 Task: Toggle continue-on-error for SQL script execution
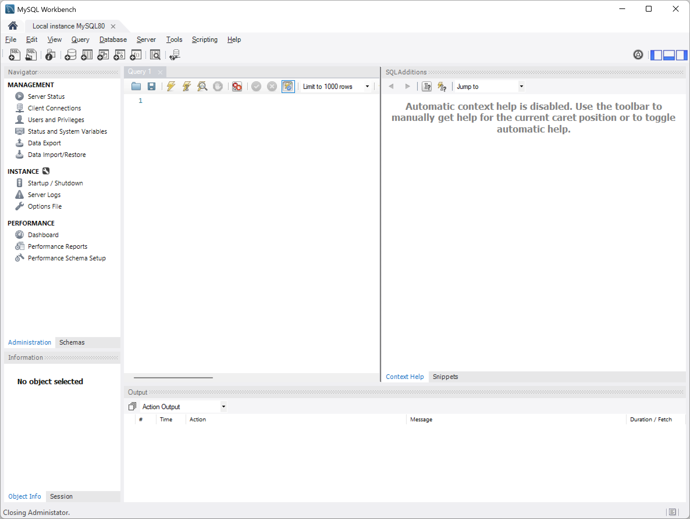(x=237, y=86)
